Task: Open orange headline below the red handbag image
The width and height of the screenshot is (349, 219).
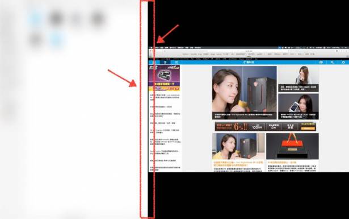Action: click(282, 163)
